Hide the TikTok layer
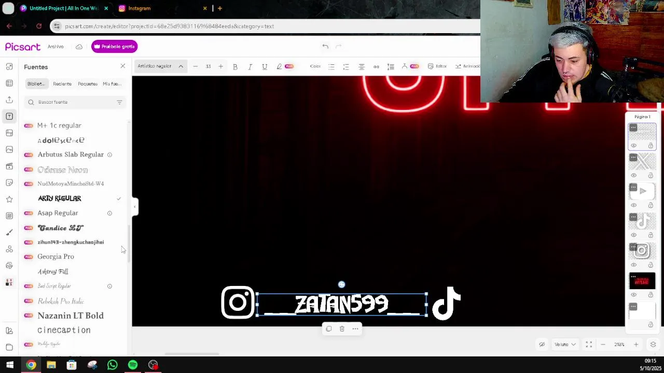The width and height of the screenshot is (664, 373). pyautogui.click(x=633, y=235)
